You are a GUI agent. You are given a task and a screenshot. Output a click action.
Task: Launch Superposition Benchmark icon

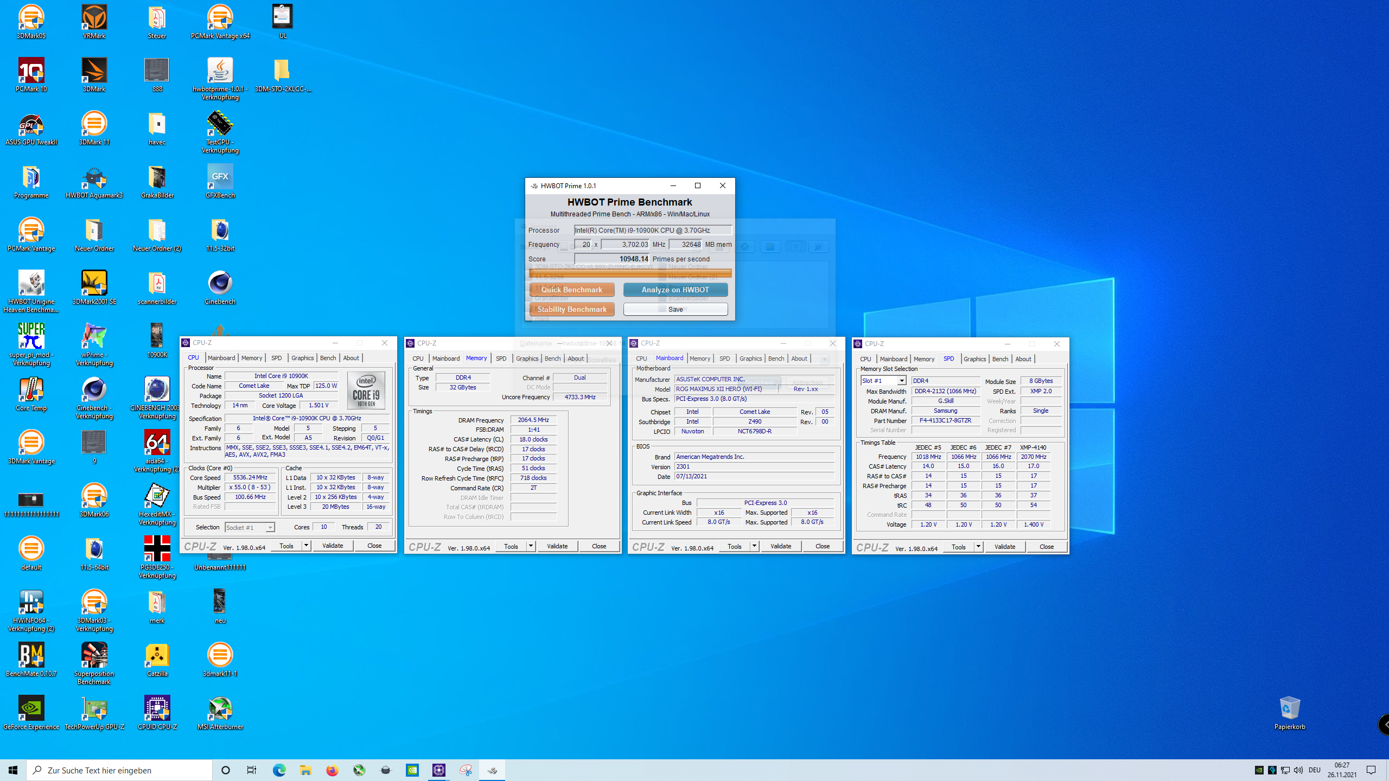click(94, 664)
